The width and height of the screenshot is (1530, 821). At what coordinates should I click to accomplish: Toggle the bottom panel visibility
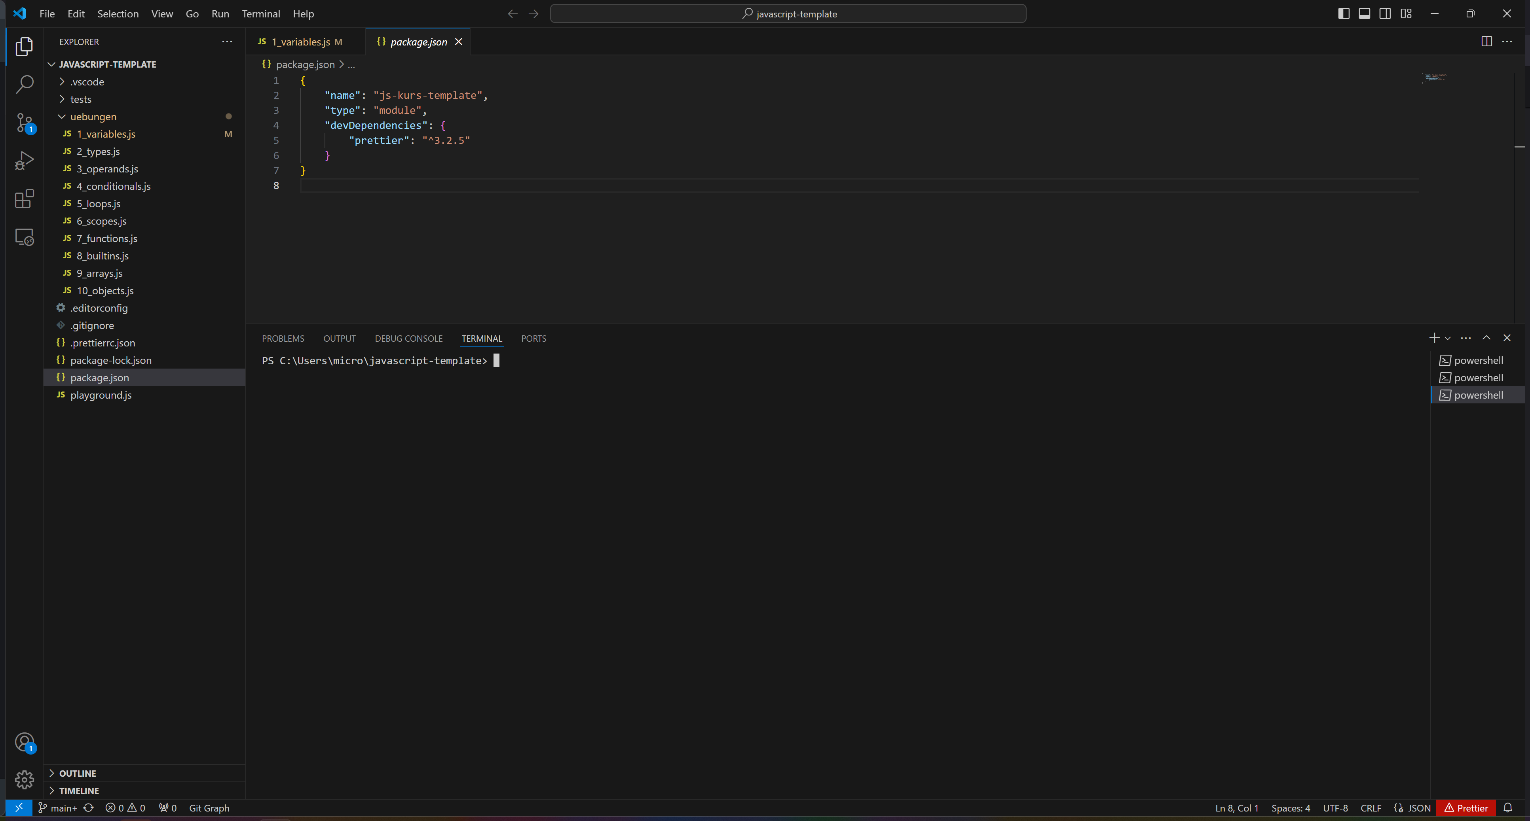pos(1364,14)
